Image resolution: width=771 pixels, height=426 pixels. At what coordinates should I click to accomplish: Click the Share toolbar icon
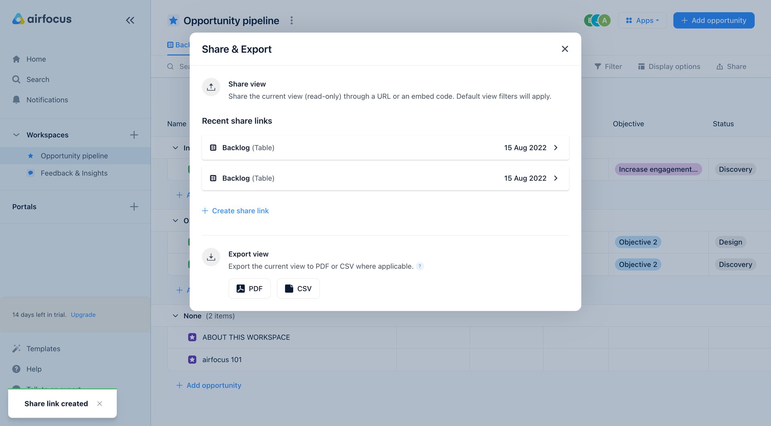pyautogui.click(x=731, y=66)
